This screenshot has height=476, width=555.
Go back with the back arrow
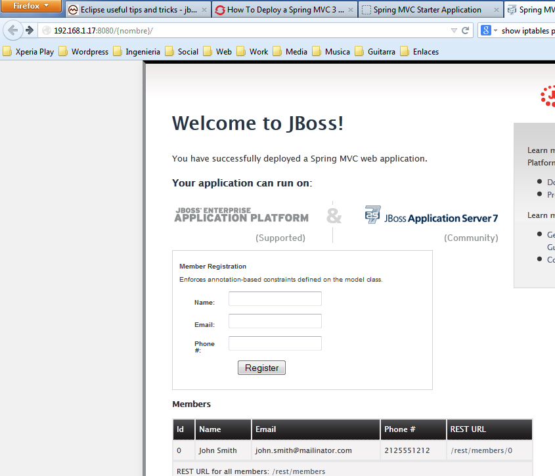tap(12, 30)
